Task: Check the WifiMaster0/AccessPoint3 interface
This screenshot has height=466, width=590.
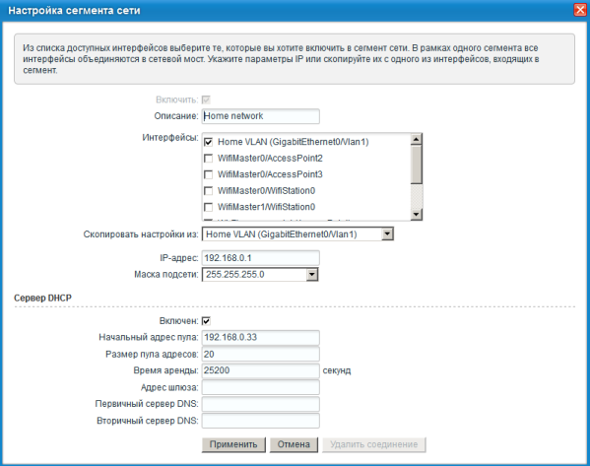Action: point(208,174)
